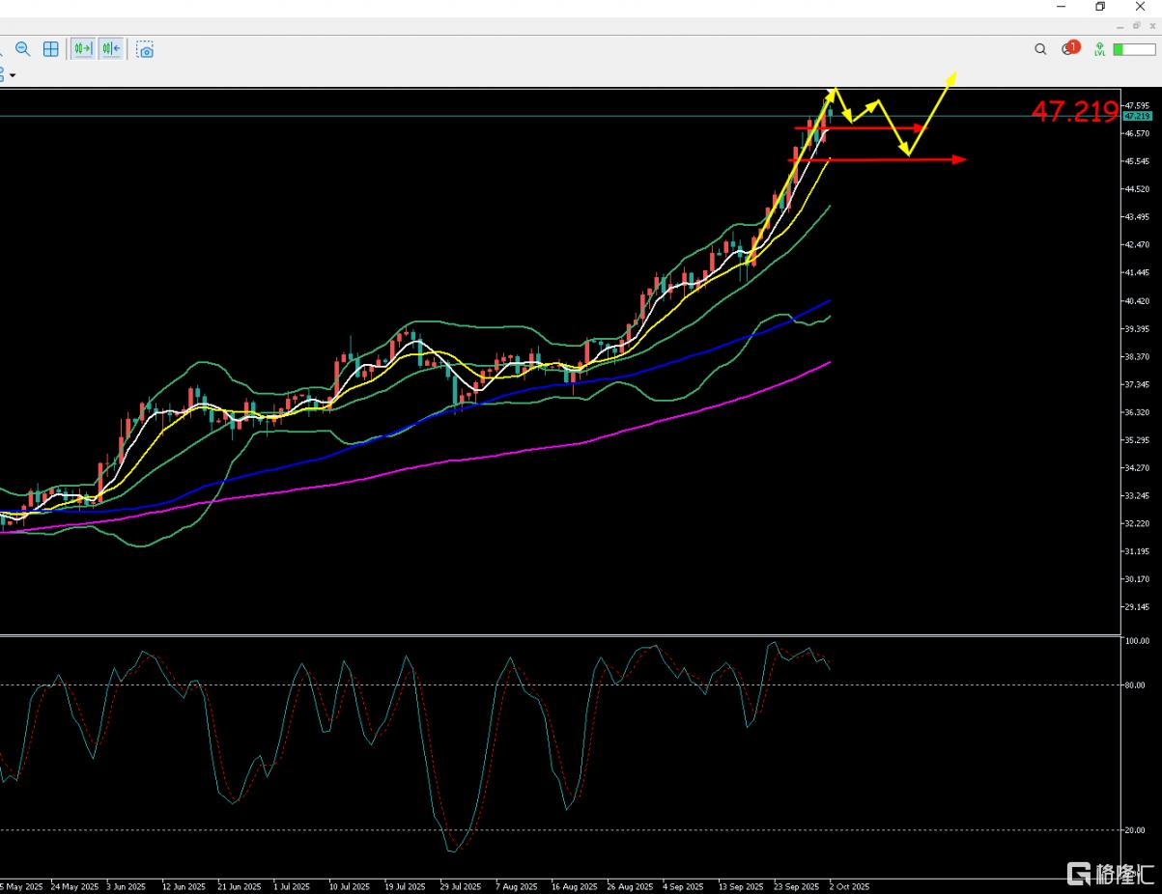Click the large red 47.219 text label
Viewport: 1162px width, 894px height.
[1074, 112]
